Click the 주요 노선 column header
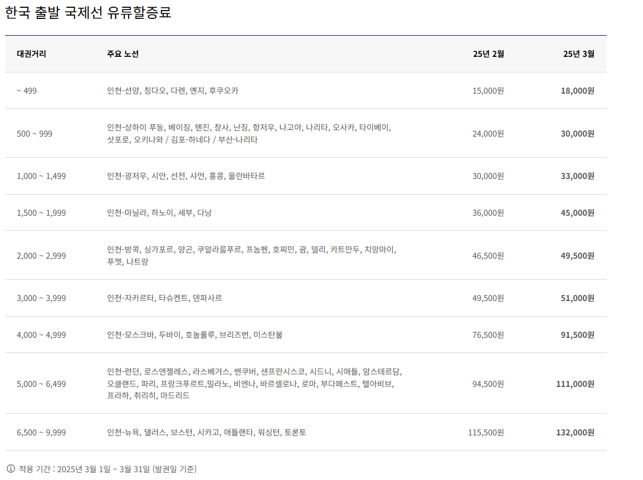The height and width of the screenshot is (480, 643). (123, 54)
